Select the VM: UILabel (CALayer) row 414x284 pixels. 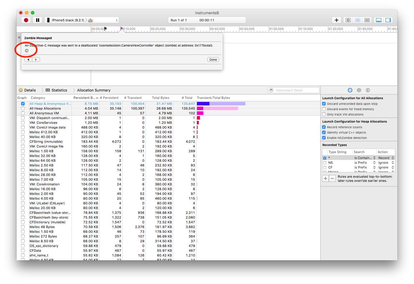coord(168,203)
